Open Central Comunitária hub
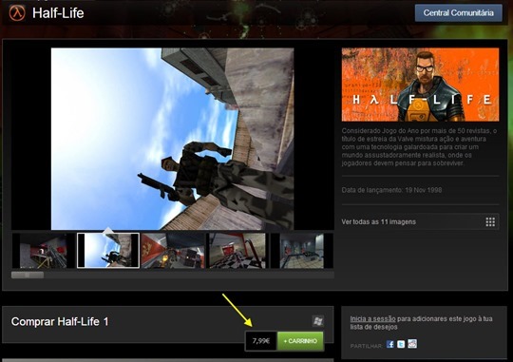The width and height of the screenshot is (513, 362). point(458,13)
